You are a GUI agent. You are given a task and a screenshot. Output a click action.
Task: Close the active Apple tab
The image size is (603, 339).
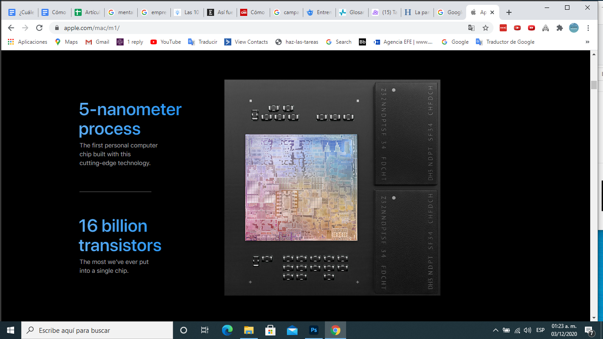492,12
